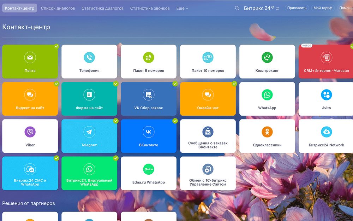353x221 pixels.
Task: Click the Битрикс24 Network label text
Action: point(326,145)
